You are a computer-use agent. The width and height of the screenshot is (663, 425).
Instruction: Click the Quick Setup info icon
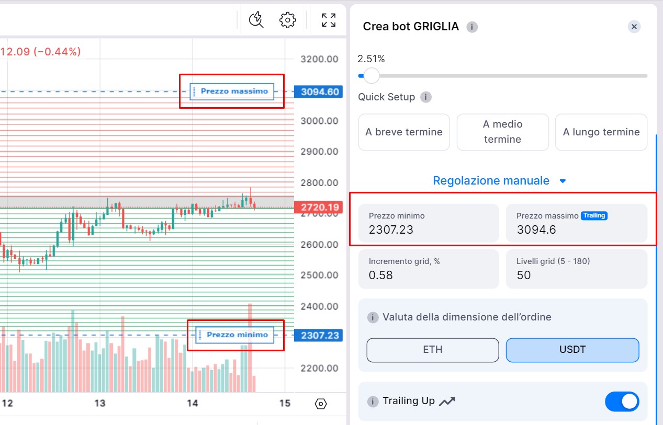[426, 97]
